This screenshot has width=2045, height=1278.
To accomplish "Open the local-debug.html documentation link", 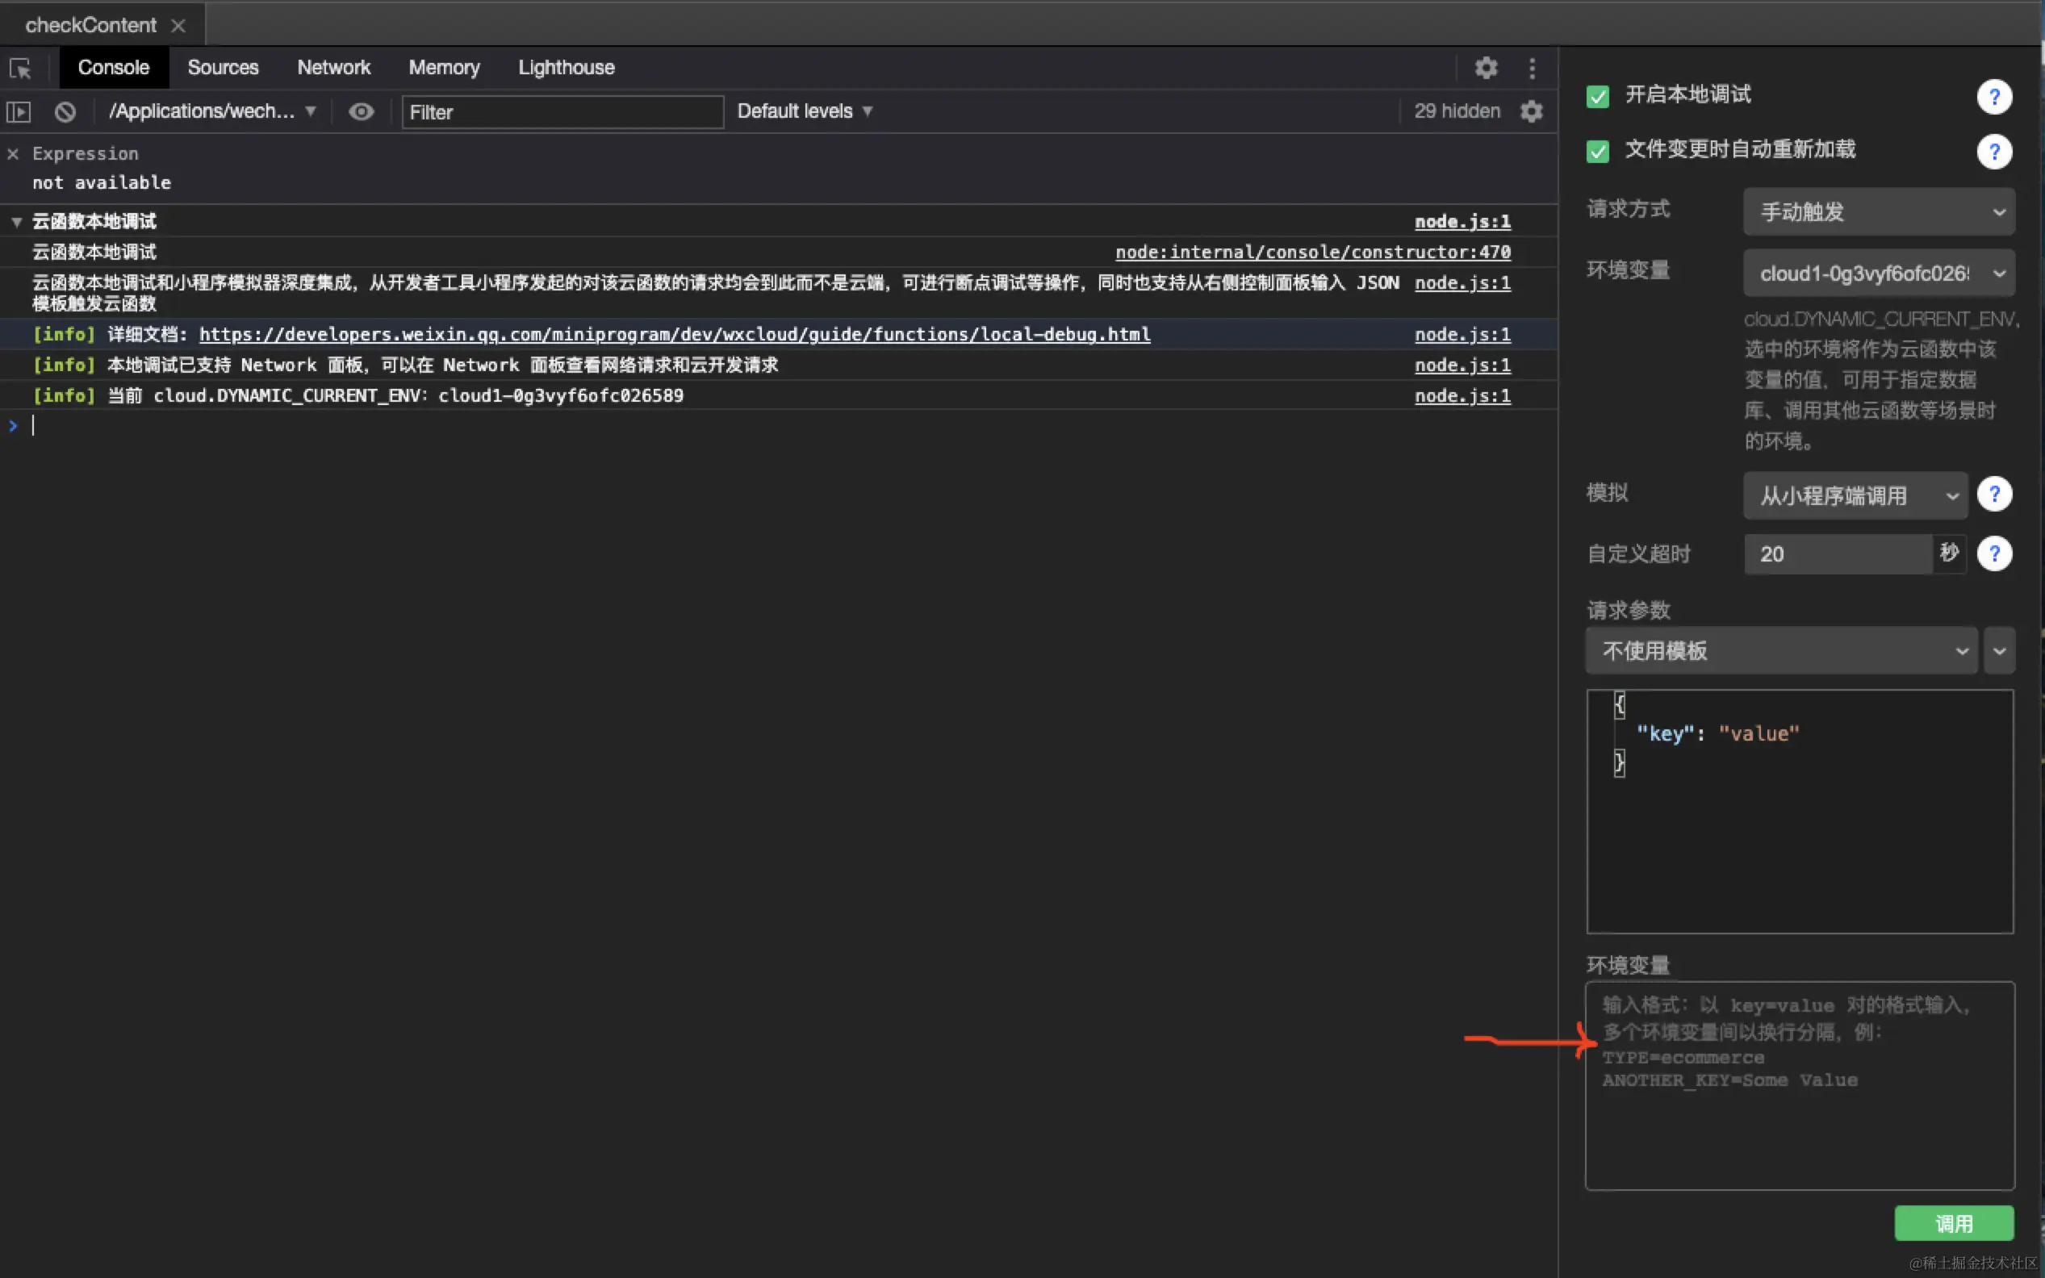I will tap(674, 335).
